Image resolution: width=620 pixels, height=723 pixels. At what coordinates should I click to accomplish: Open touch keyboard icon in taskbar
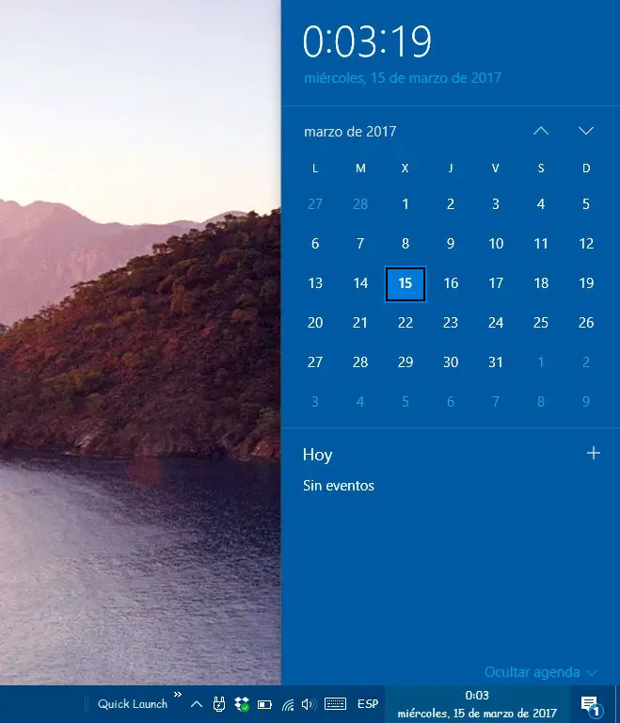click(335, 703)
